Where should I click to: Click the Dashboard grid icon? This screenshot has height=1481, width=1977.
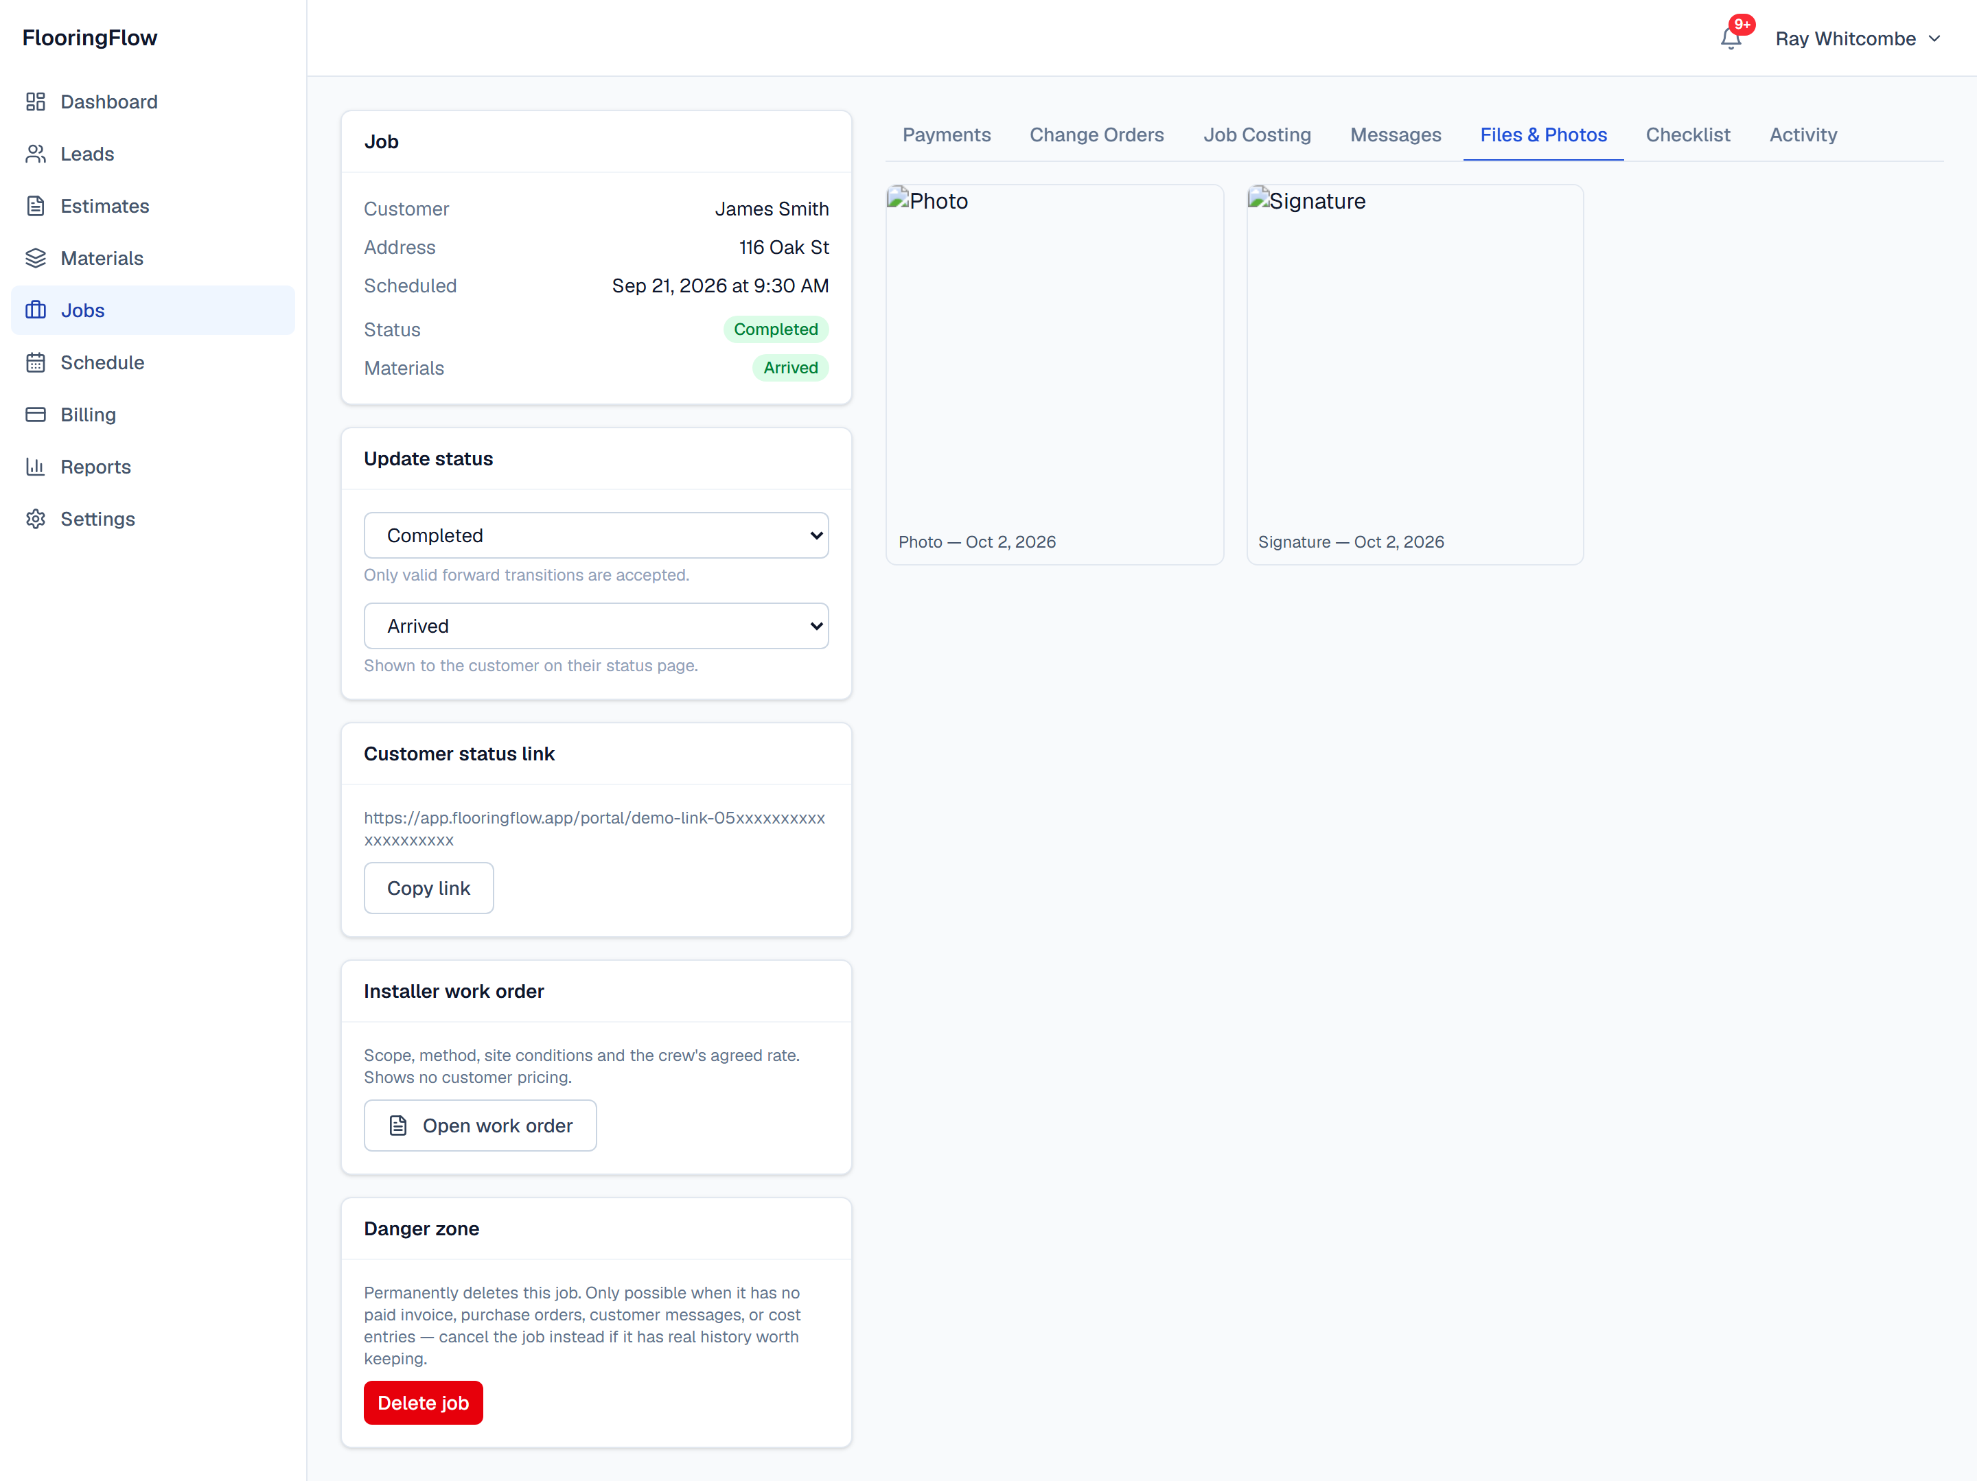(x=36, y=102)
